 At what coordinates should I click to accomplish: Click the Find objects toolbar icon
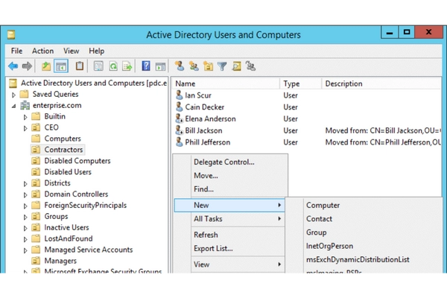[x=236, y=66]
